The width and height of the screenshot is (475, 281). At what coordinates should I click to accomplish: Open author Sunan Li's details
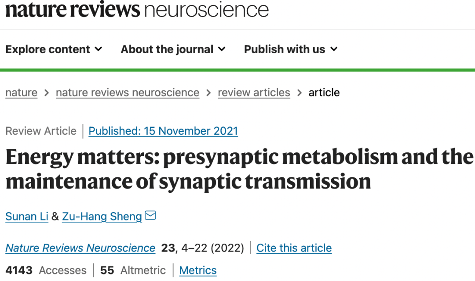click(x=27, y=216)
